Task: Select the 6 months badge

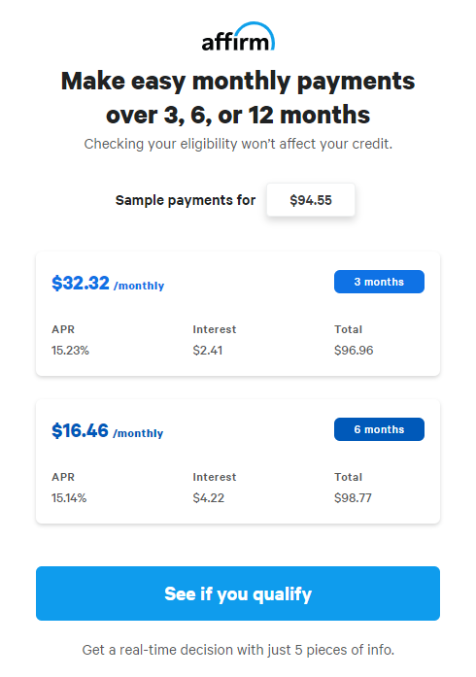Action: [x=379, y=429]
